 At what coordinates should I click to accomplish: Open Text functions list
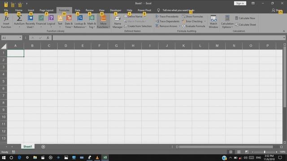click(x=60, y=21)
